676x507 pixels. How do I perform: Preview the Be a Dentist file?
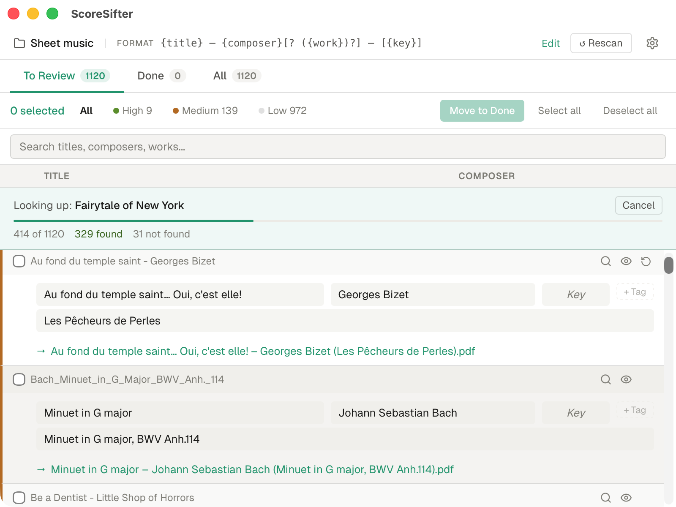tap(626, 498)
